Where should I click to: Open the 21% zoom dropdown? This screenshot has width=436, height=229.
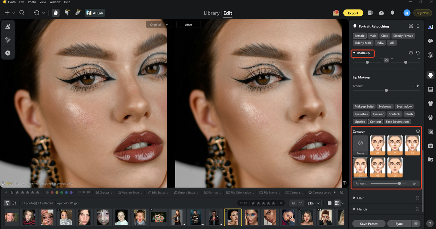[x=314, y=203]
